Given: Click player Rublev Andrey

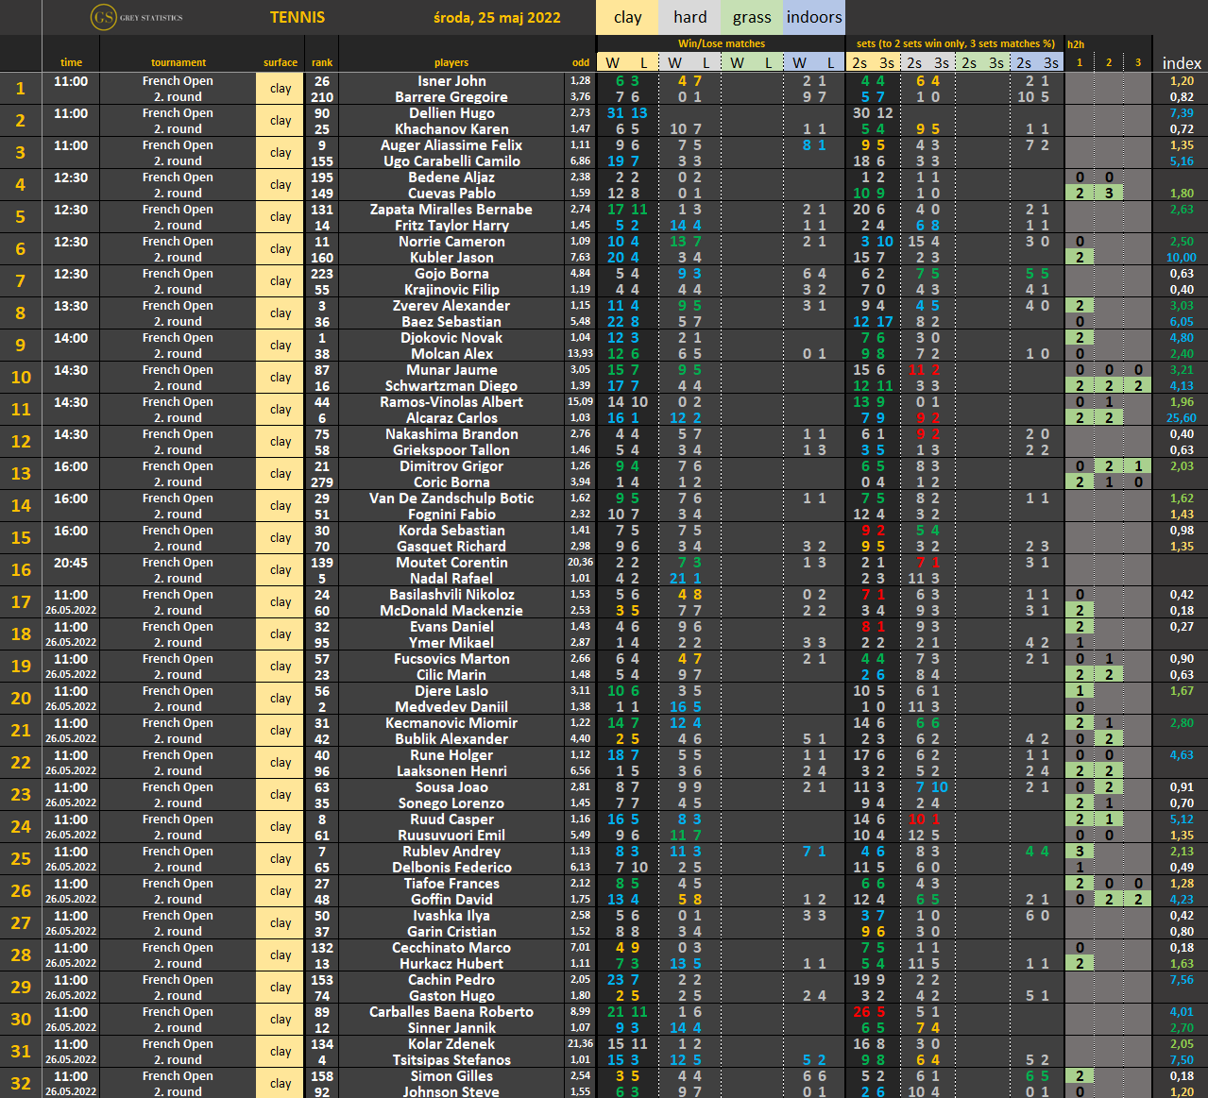Looking at the screenshot, I should tap(451, 852).
